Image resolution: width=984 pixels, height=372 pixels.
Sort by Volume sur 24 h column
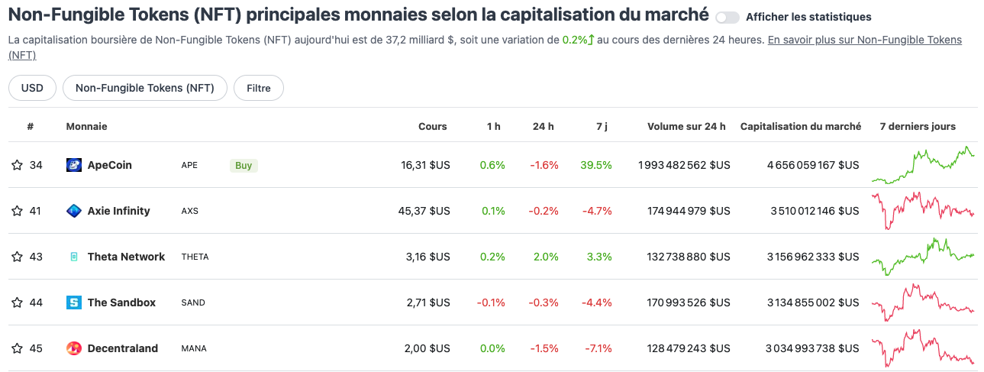[686, 126]
